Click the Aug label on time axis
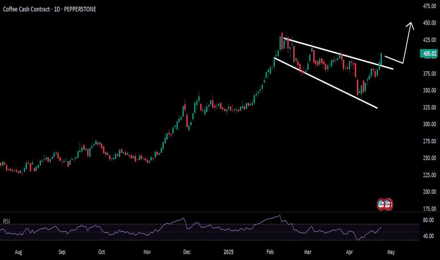Image resolution: width=440 pixels, height=260 pixels. pos(18,252)
